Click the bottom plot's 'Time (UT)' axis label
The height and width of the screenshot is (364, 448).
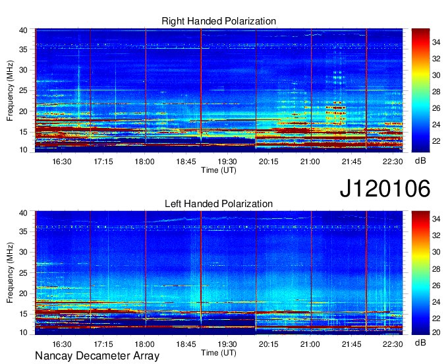click(x=219, y=353)
